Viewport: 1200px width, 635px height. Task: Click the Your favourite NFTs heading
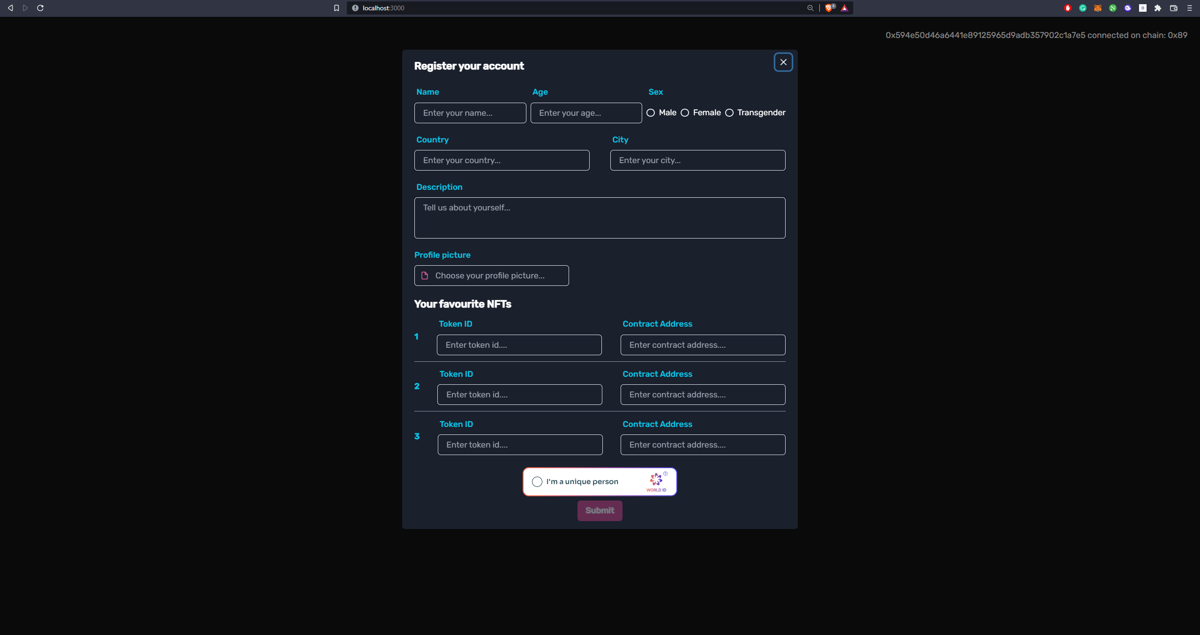pyautogui.click(x=463, y=304)
